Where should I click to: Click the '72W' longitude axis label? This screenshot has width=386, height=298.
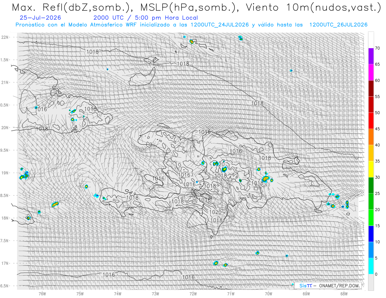(x=193, y=293)
